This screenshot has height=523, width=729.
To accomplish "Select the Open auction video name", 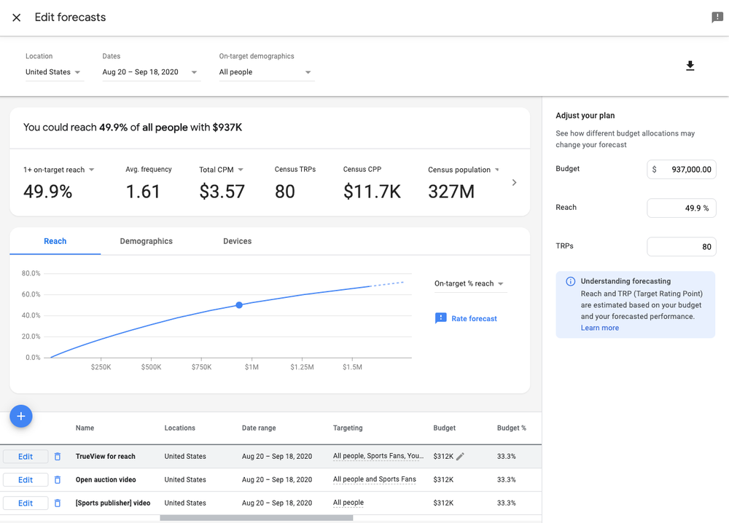I will [106, 480].
